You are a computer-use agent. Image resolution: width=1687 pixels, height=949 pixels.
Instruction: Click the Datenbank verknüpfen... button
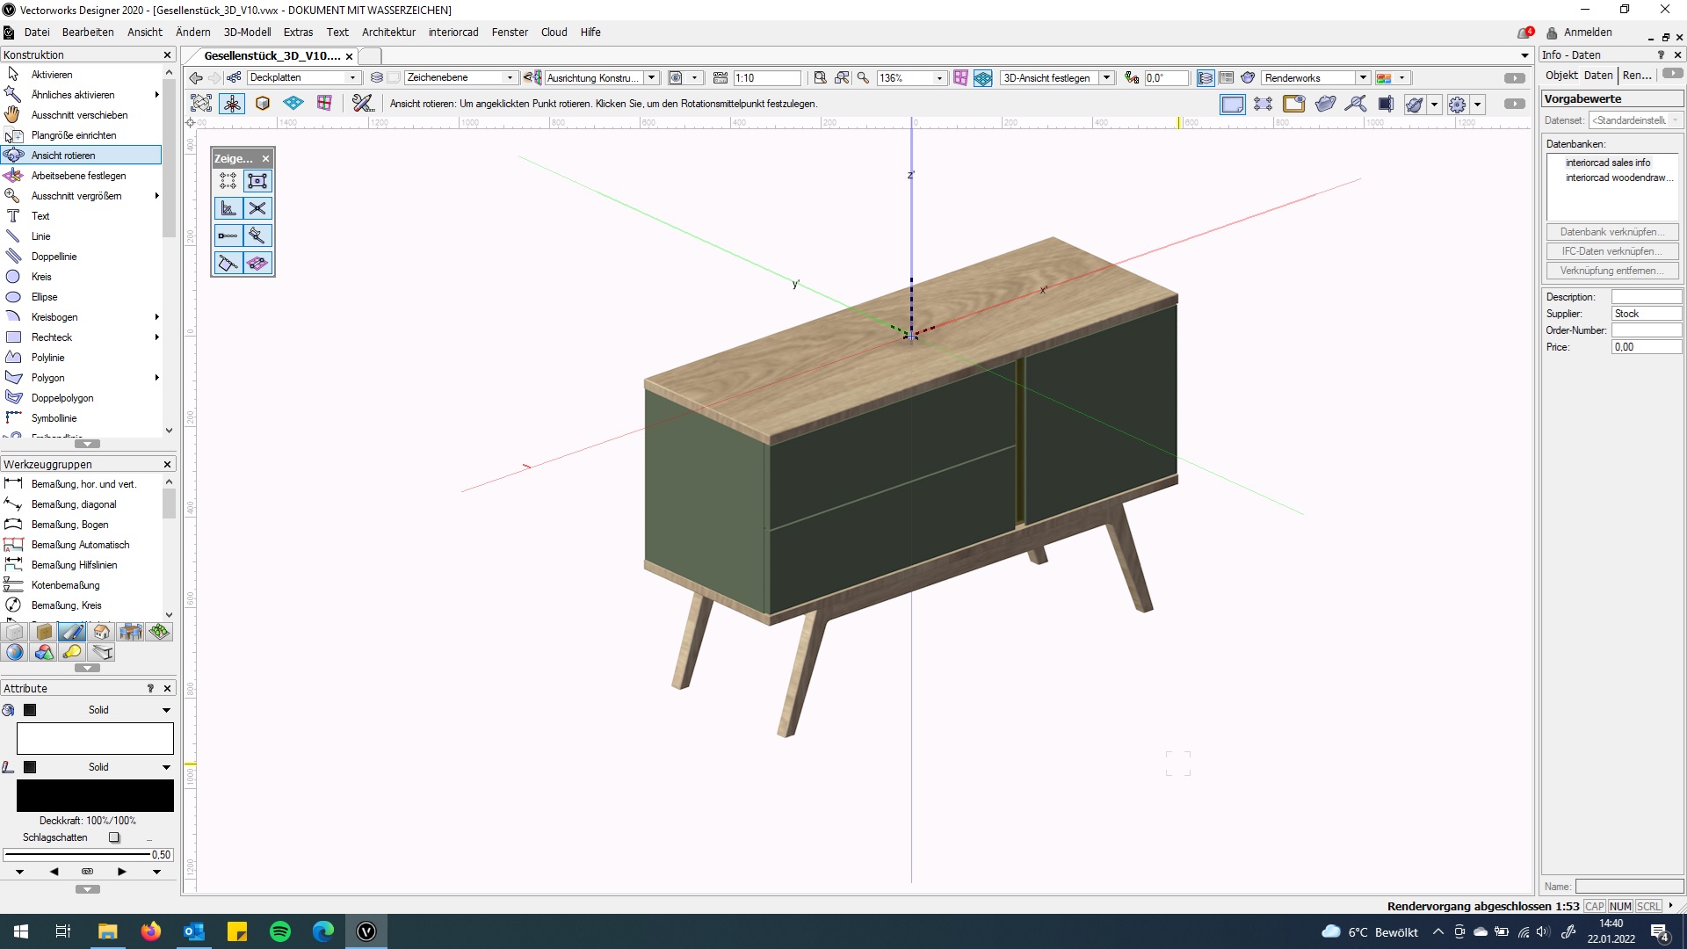[1612, 232]
